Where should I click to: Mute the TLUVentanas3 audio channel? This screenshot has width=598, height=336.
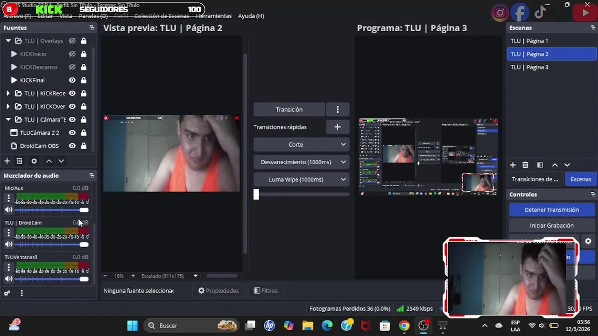(x=8, y=279)
